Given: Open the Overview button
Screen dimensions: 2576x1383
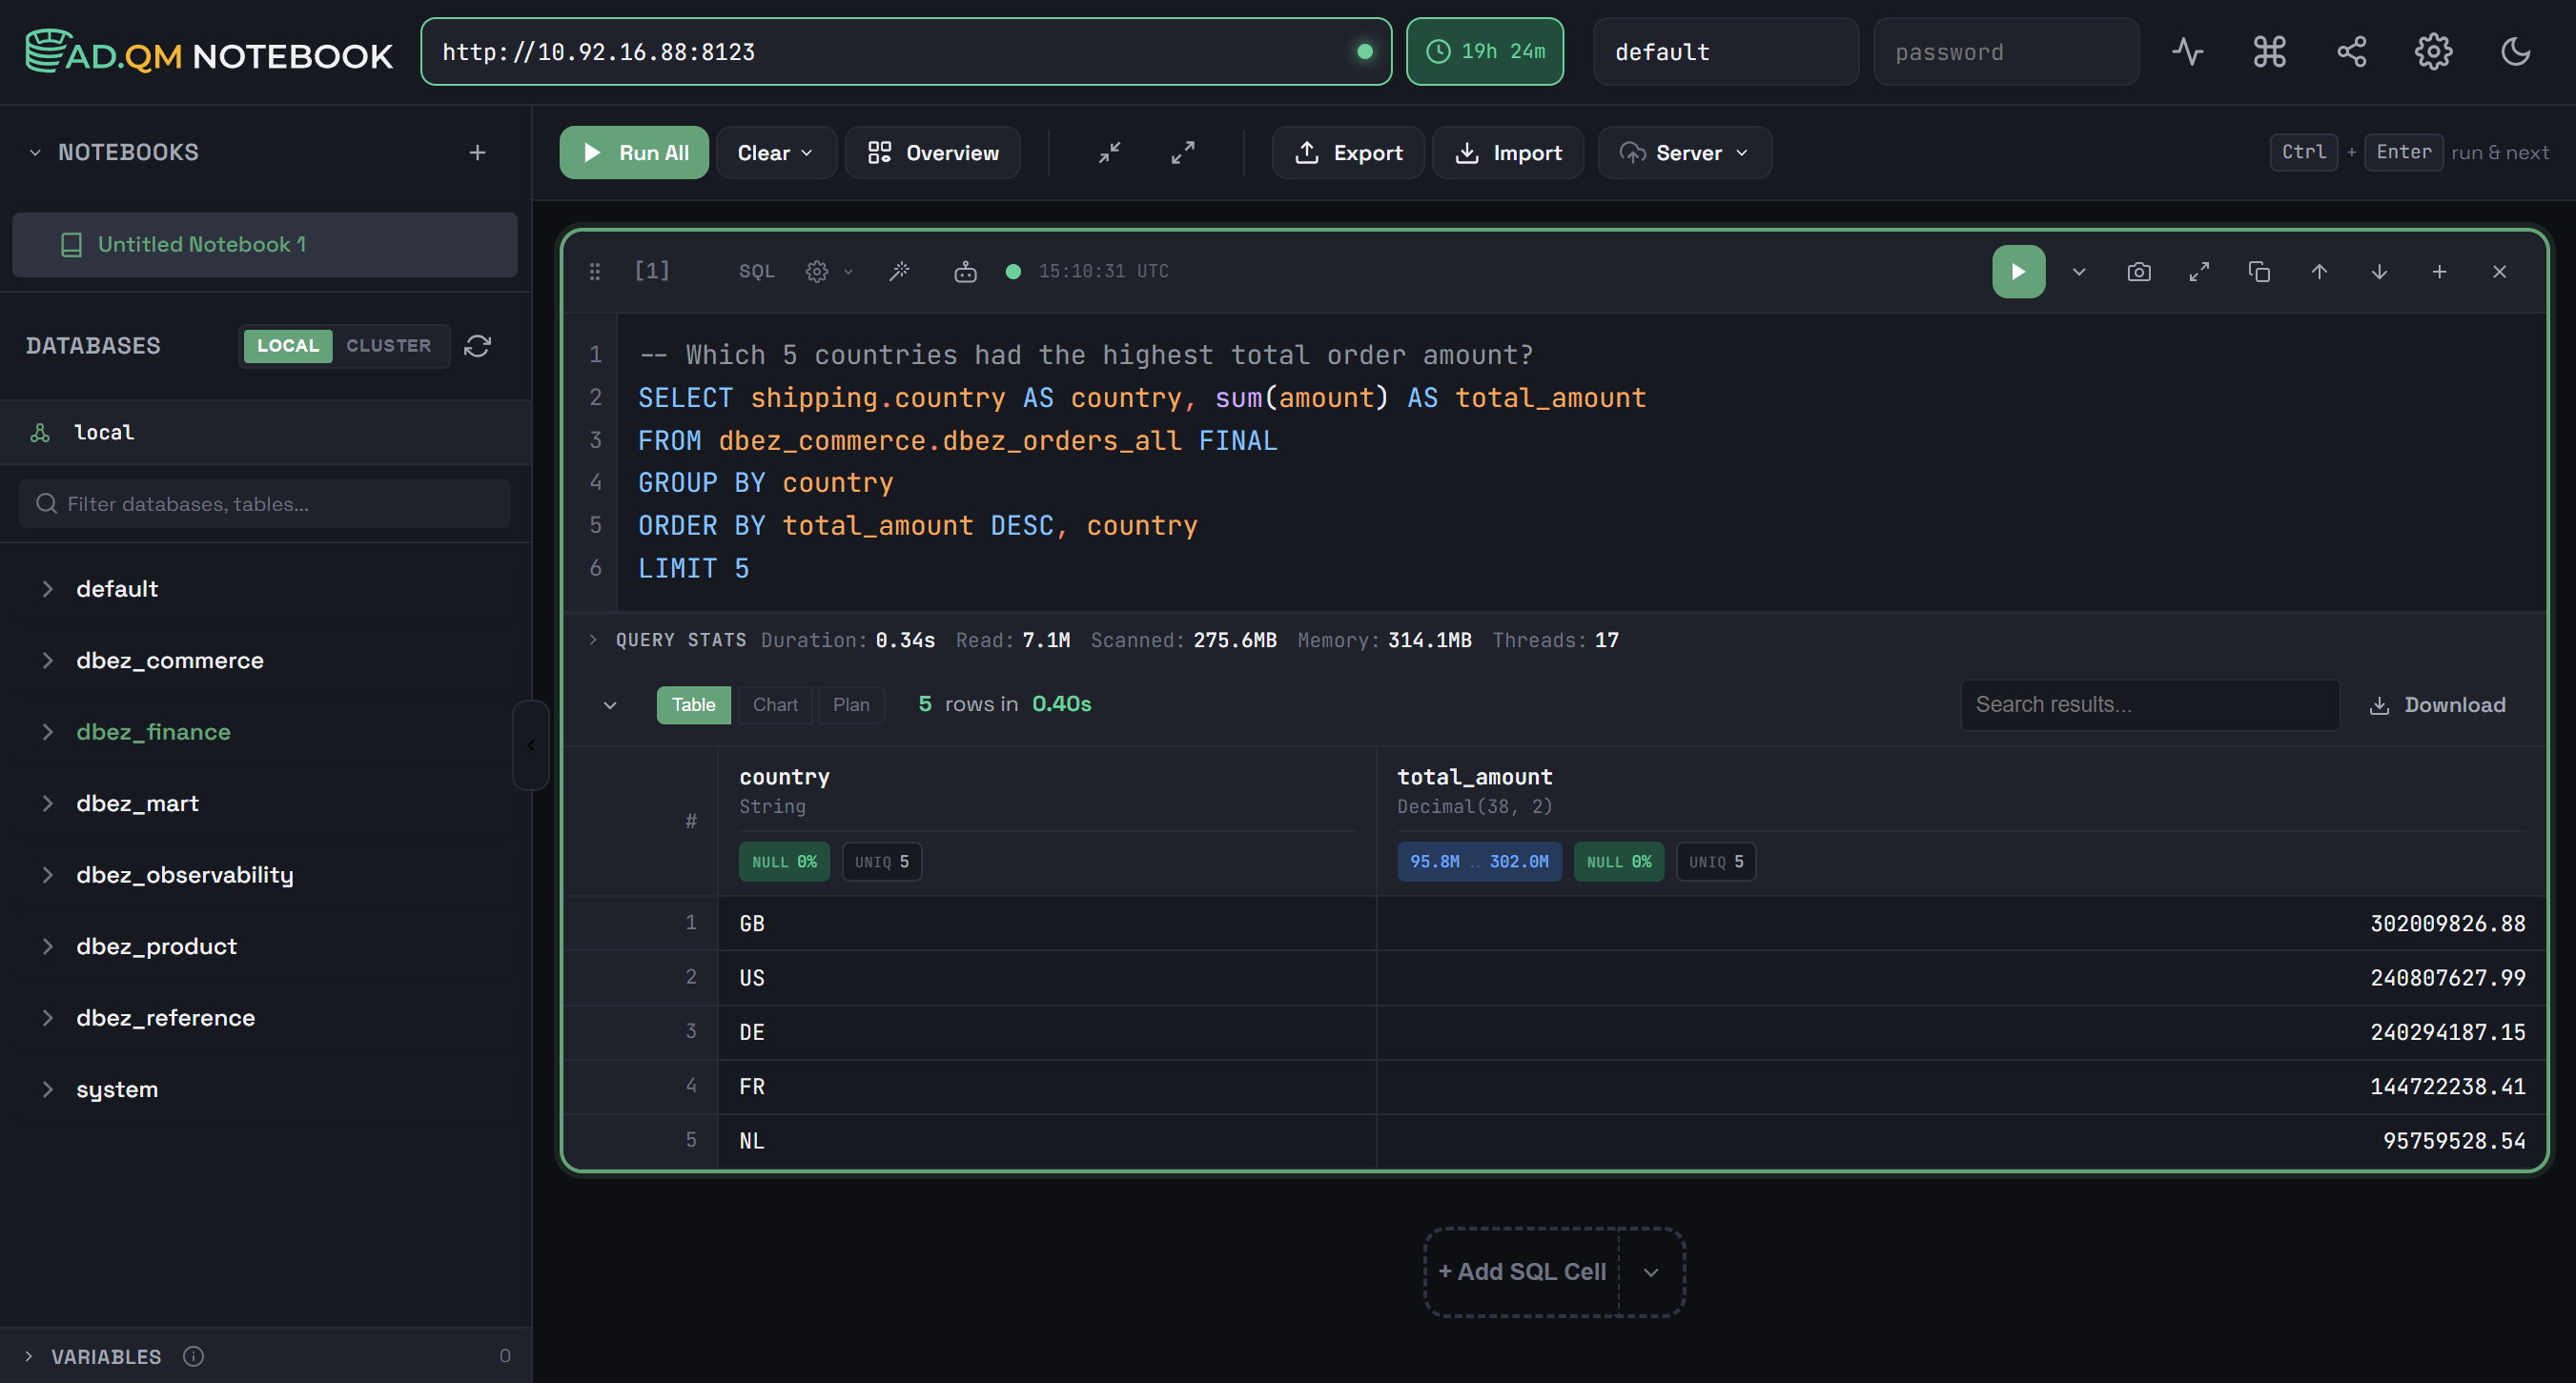Looking at the screenshot, I should point(932,153).
